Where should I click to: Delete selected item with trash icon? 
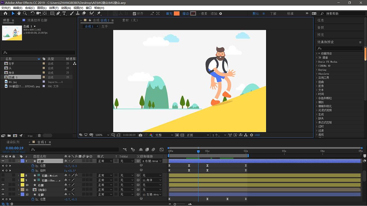coord(39,136)
